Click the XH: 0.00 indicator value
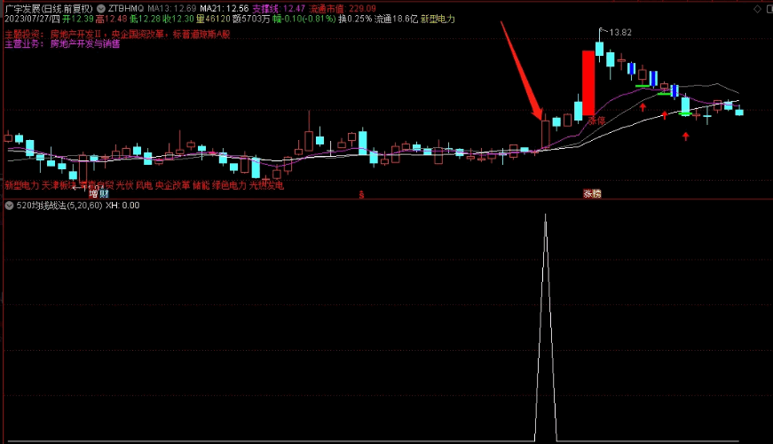 click(122, 206)
